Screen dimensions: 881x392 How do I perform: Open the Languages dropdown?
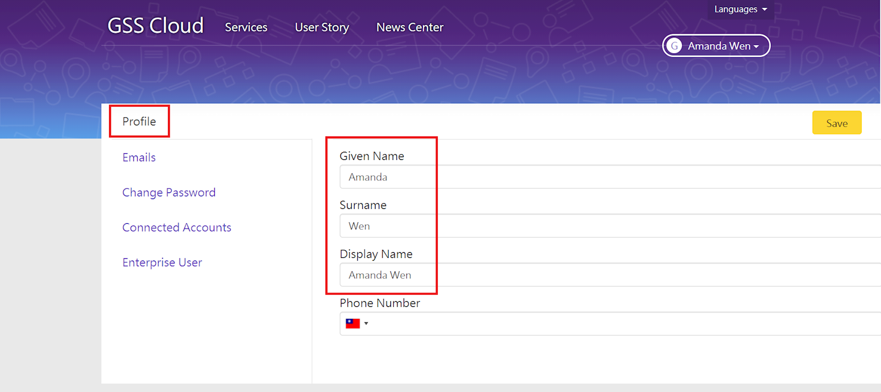click(x=740, y=9)
